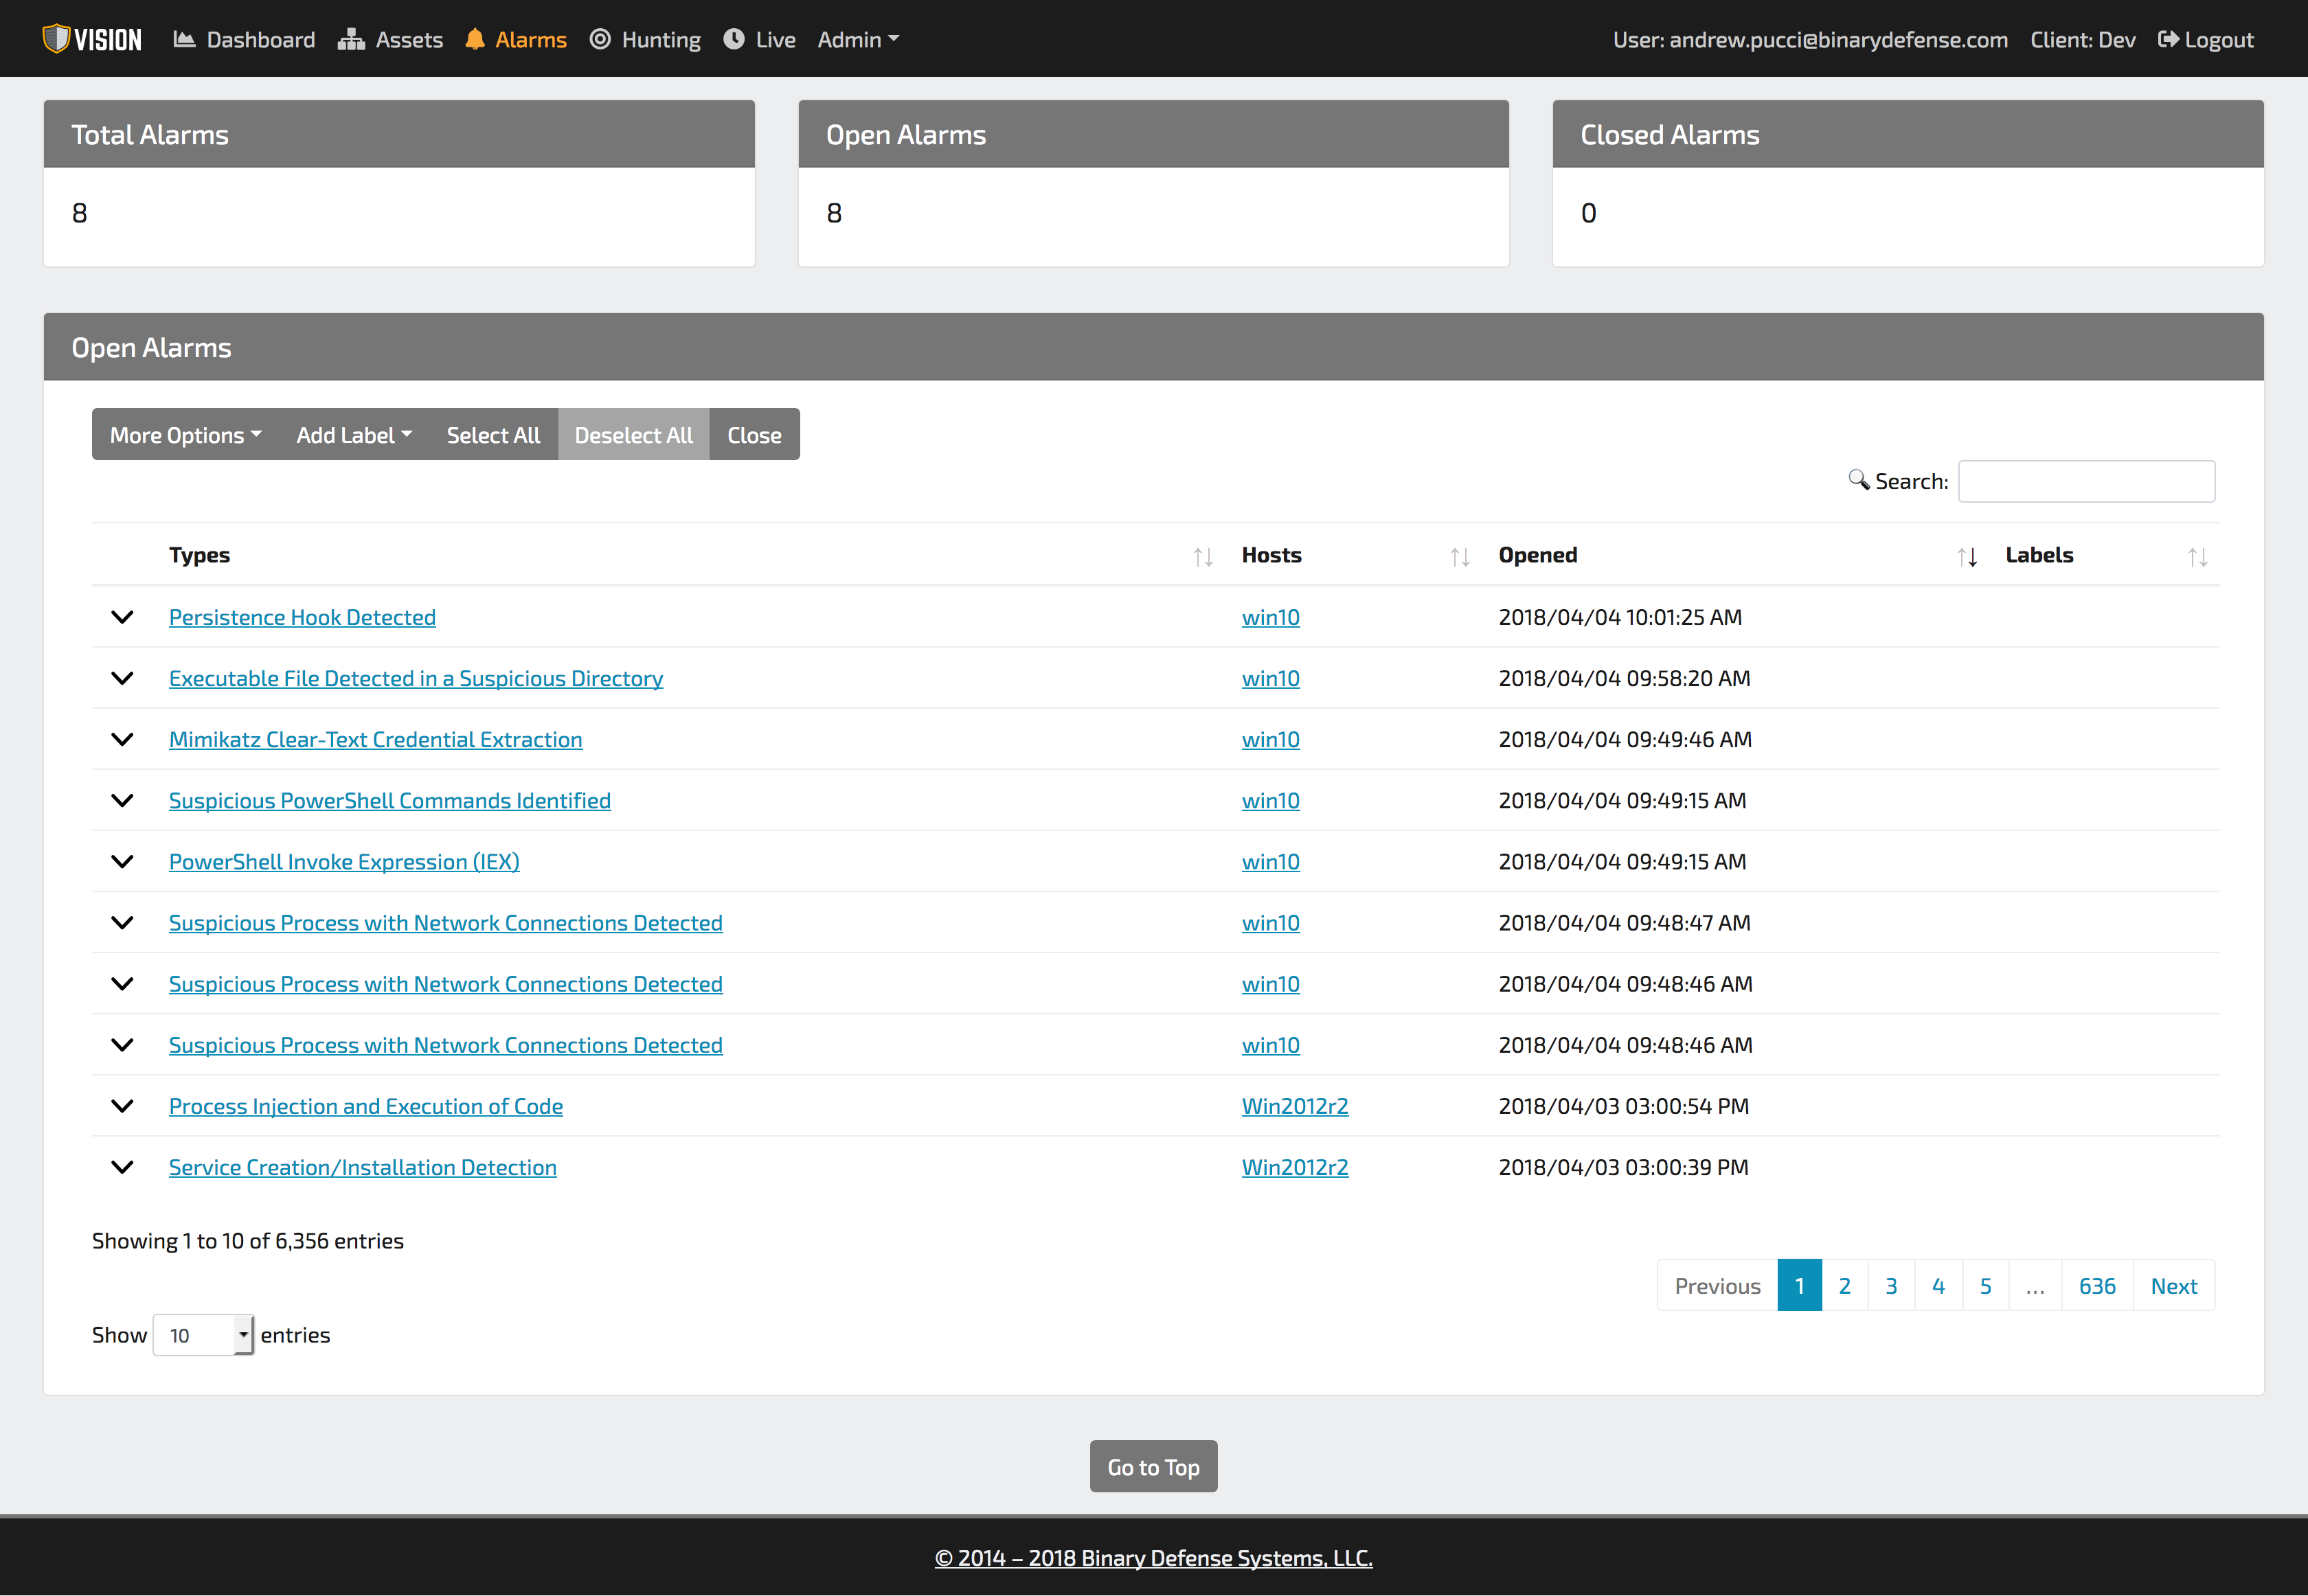Click the Closed Alarms count 0

[1589, 213]
